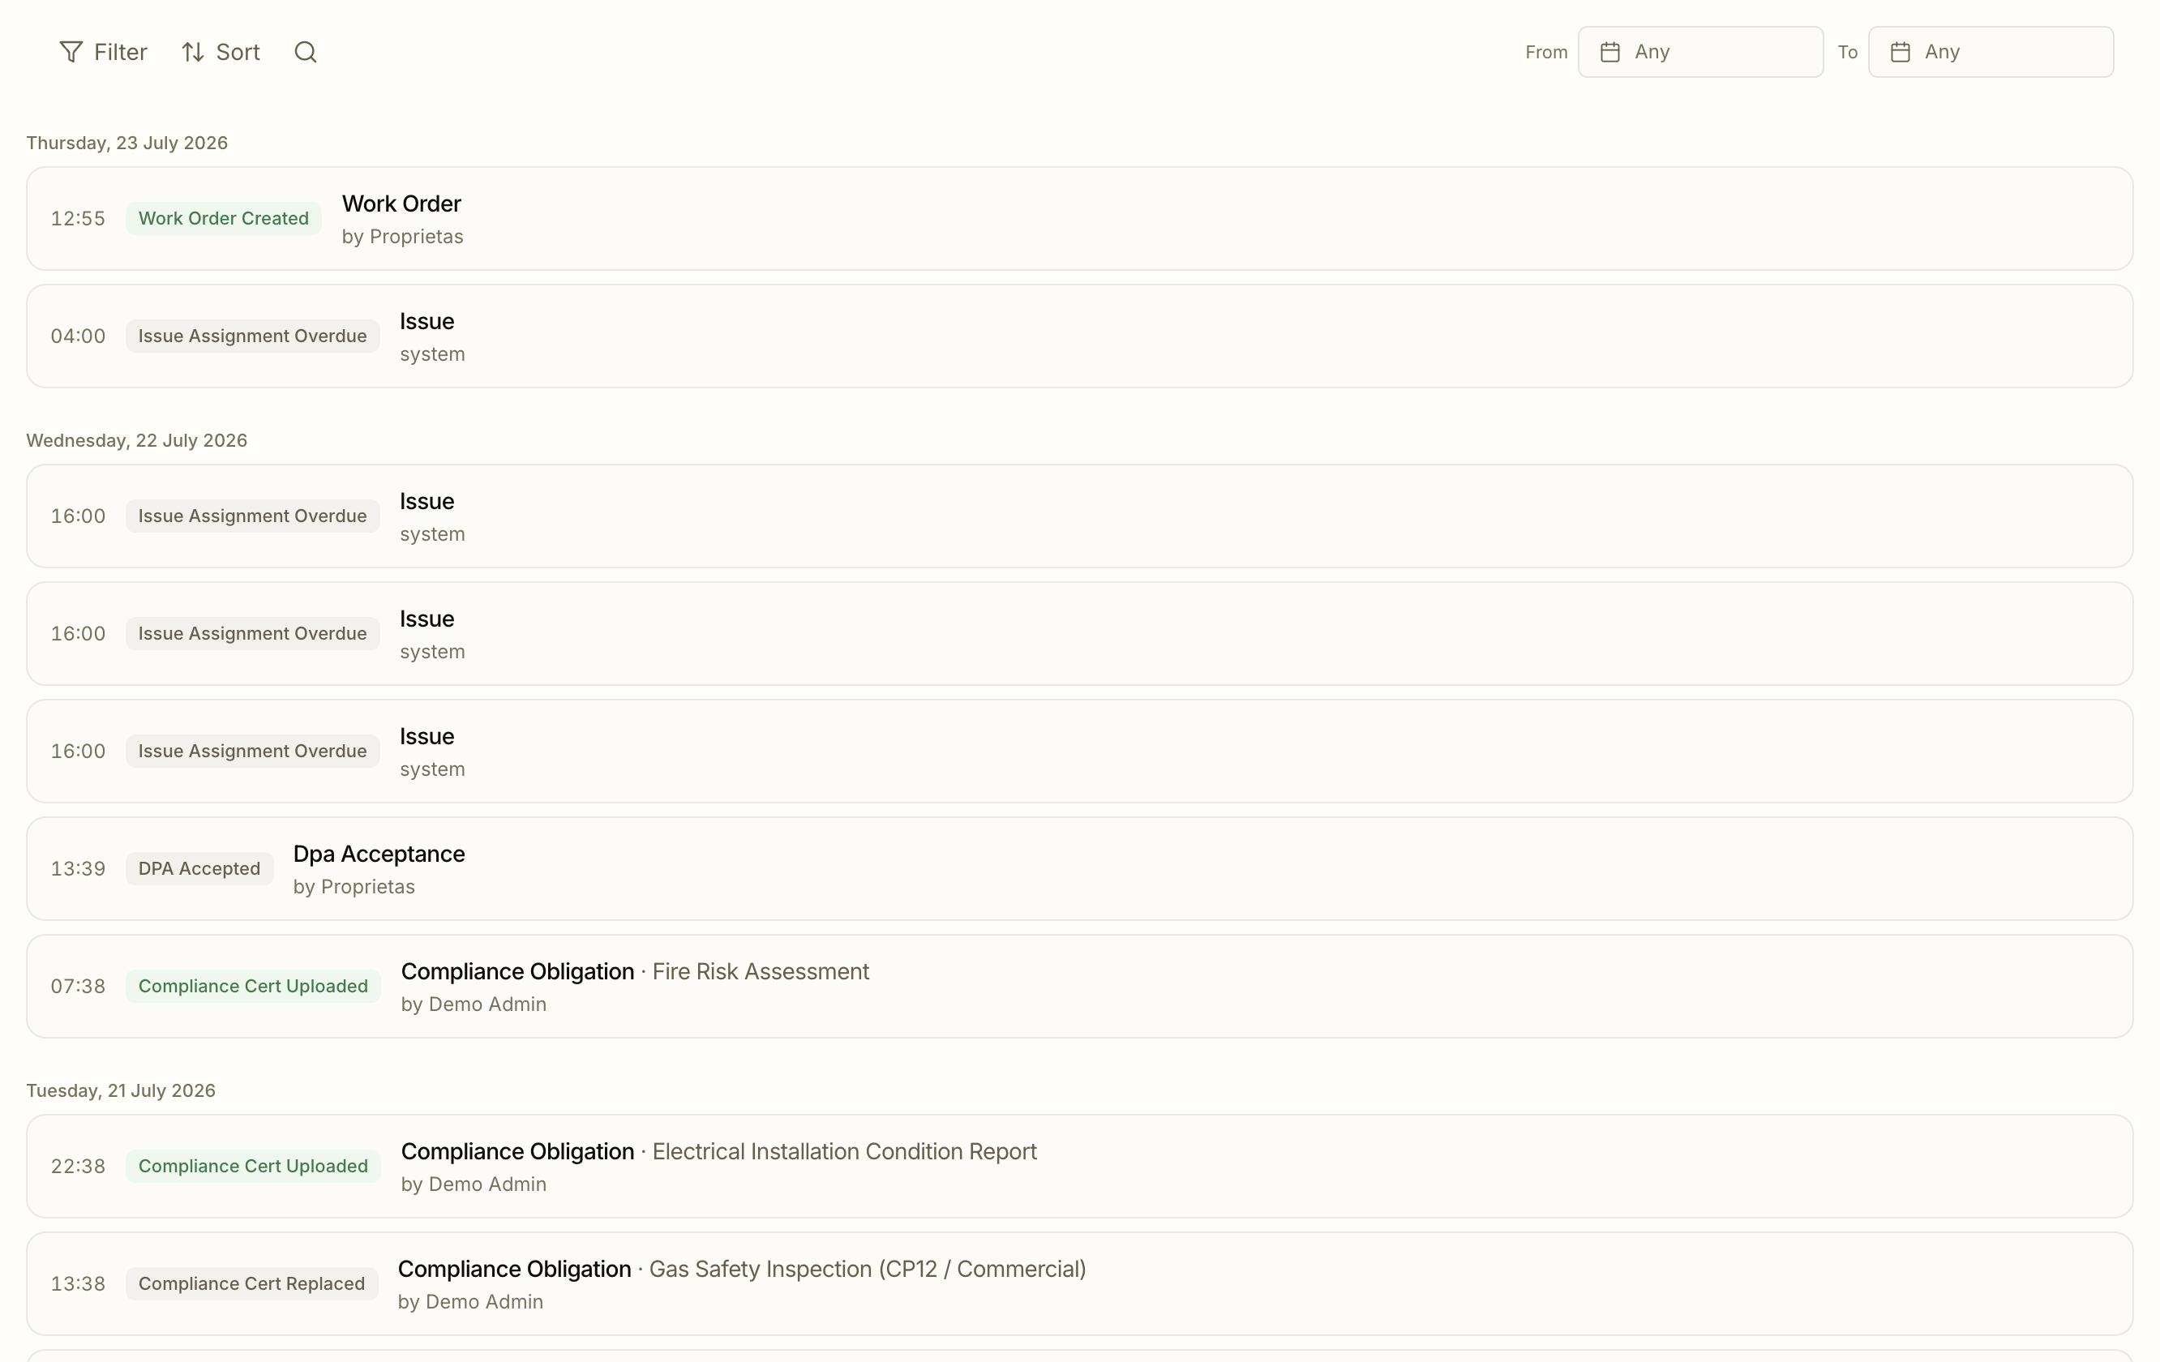2160x1362 pixels.
Task: Click calendar icon in To field
Action: point(1900,52)
